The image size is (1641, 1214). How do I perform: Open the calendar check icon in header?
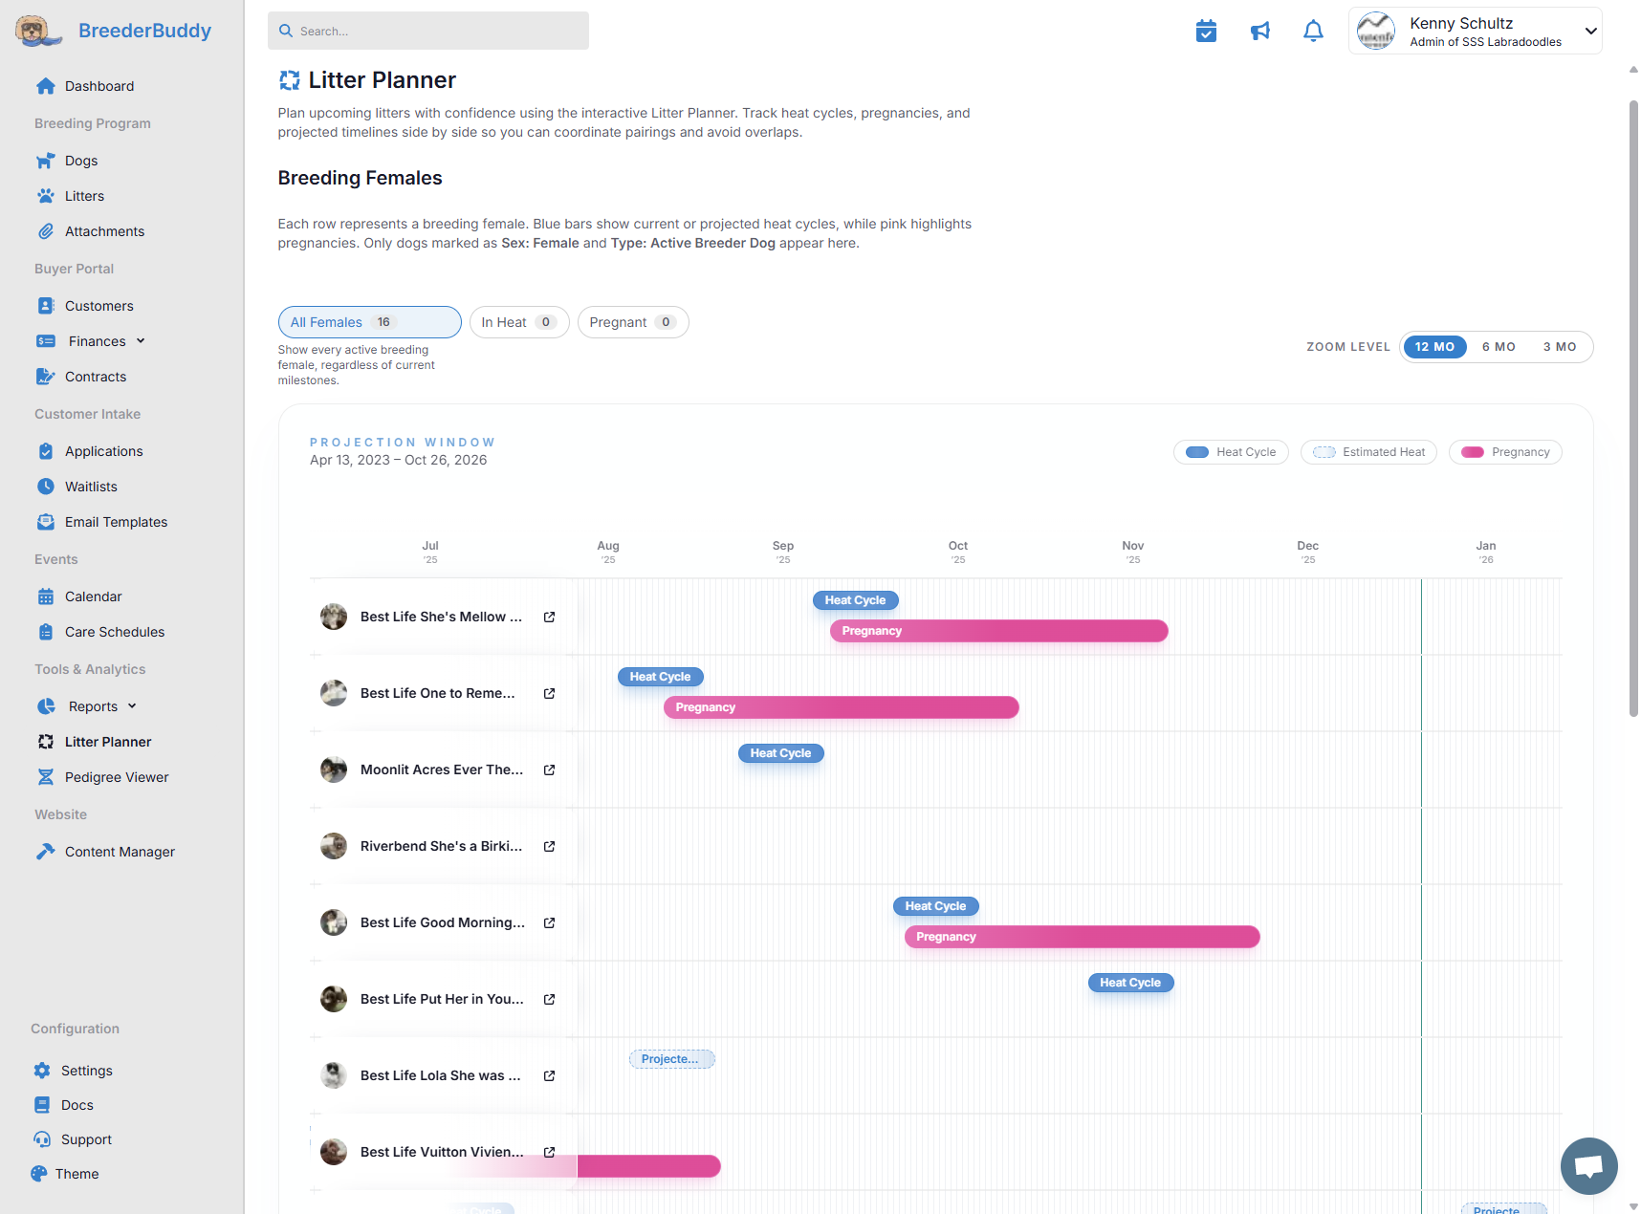tap(1206, 32)
